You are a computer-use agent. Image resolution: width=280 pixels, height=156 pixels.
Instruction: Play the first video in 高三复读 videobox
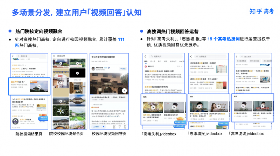[243, 106]
